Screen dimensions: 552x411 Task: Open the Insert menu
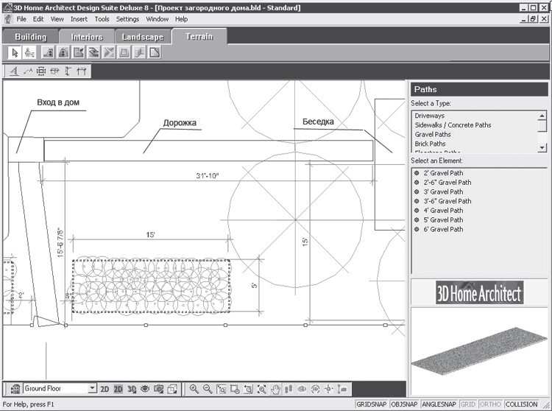[x=79, y=18]
